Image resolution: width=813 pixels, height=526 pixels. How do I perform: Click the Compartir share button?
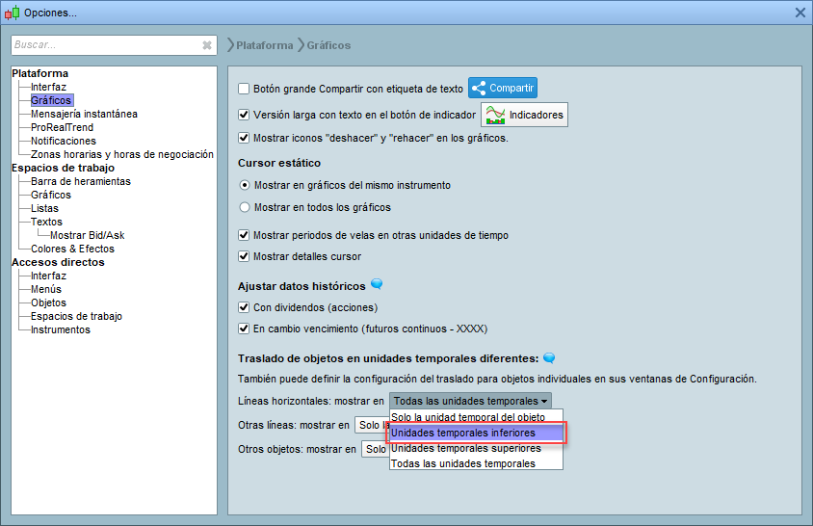502,89
